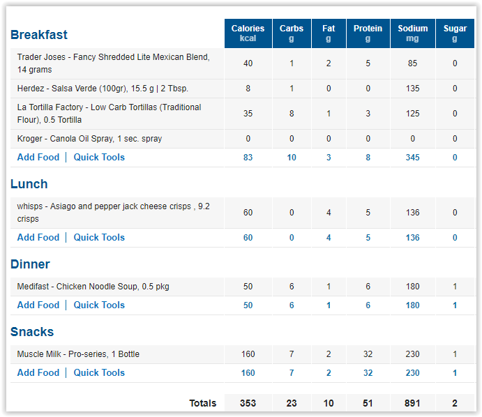
Task: Select the Sugar column header
Action: click(x=455, y=33)
